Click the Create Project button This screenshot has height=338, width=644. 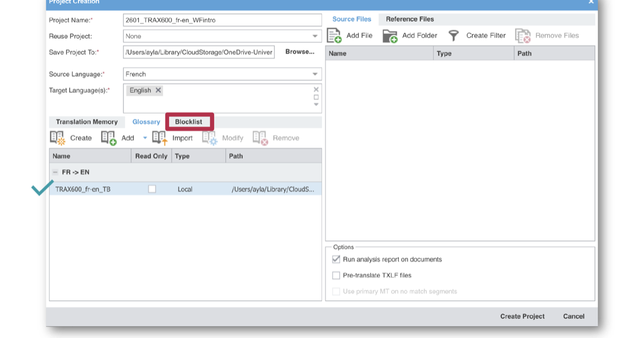click(x=522, y=316)
